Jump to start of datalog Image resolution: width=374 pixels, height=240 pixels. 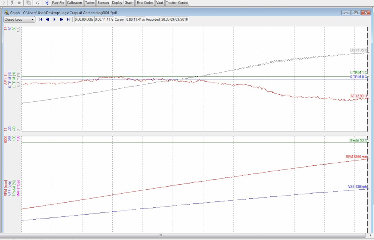[x=41, y=19]
